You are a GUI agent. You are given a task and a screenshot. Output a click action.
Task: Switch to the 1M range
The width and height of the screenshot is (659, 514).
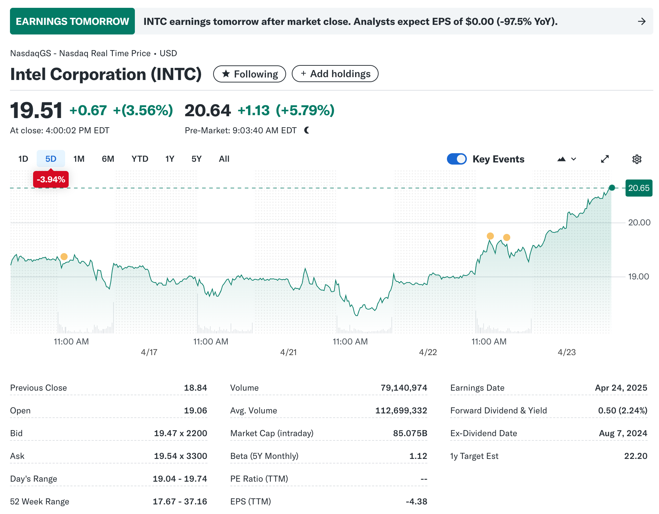tap(79, 159)
